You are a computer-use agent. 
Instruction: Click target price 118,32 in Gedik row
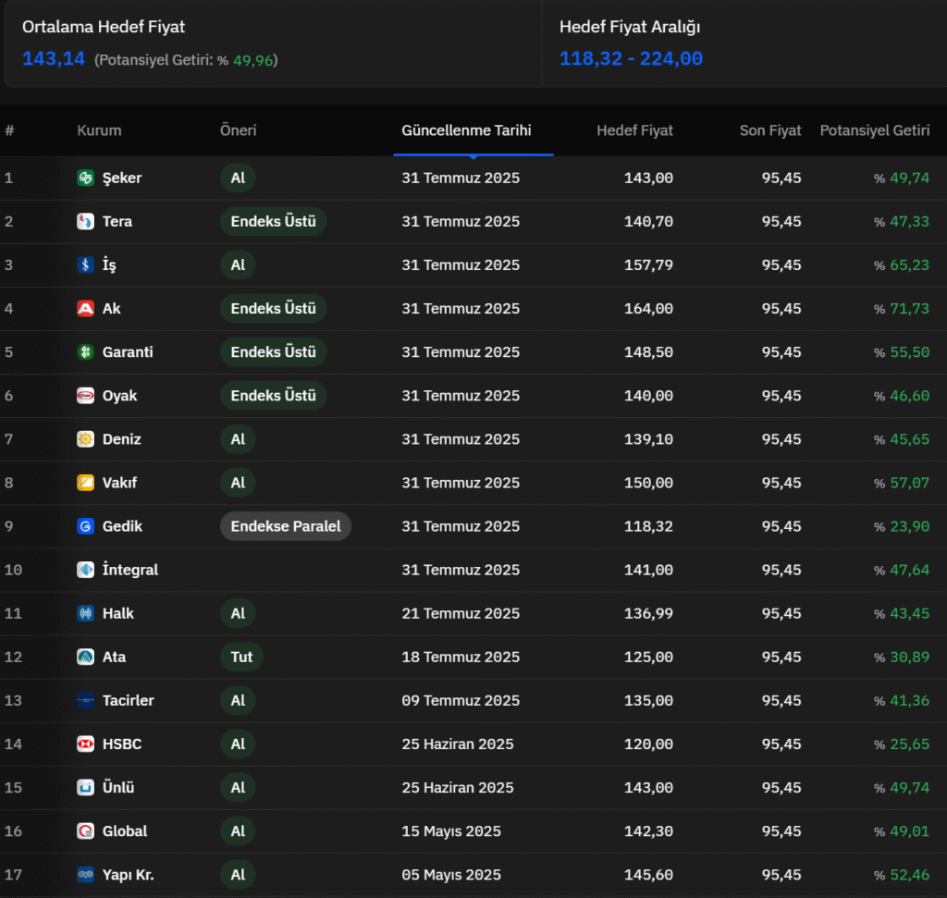point(648,526)
